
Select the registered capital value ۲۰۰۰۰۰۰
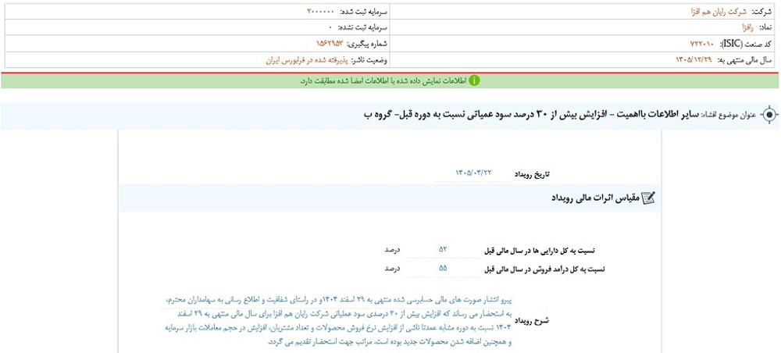pyautogui.click(x=320, y=11)
